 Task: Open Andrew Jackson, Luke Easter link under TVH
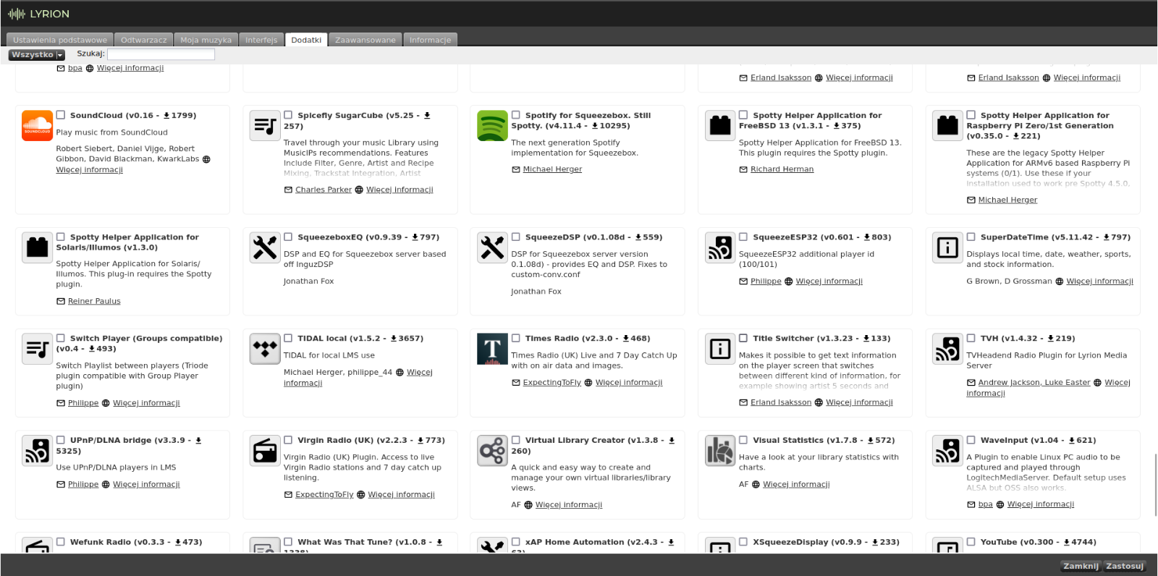tap(1034, 383)
